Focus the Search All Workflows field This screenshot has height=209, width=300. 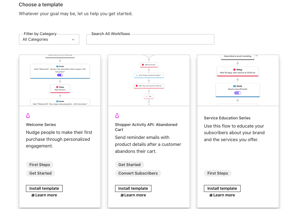coord(150,39)
